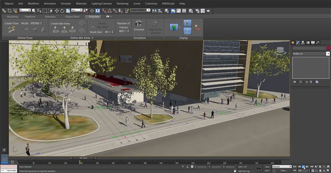Toggle Set Key mode button
The image size is (331, 173).
click(267, 171)
